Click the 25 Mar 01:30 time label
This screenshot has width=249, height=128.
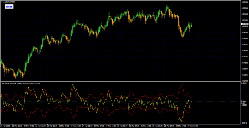click(x=122, y=126)
